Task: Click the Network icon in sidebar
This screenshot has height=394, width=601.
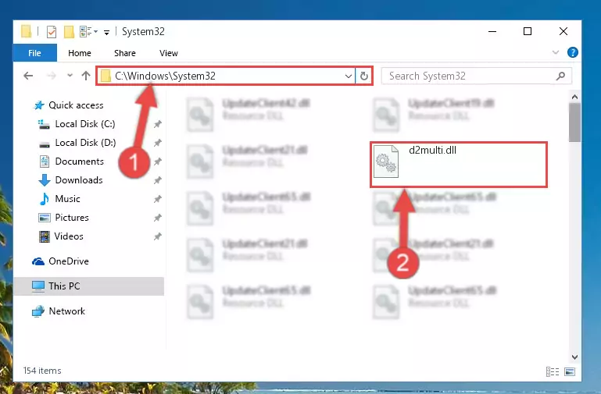Action: (x=38, y=311)
